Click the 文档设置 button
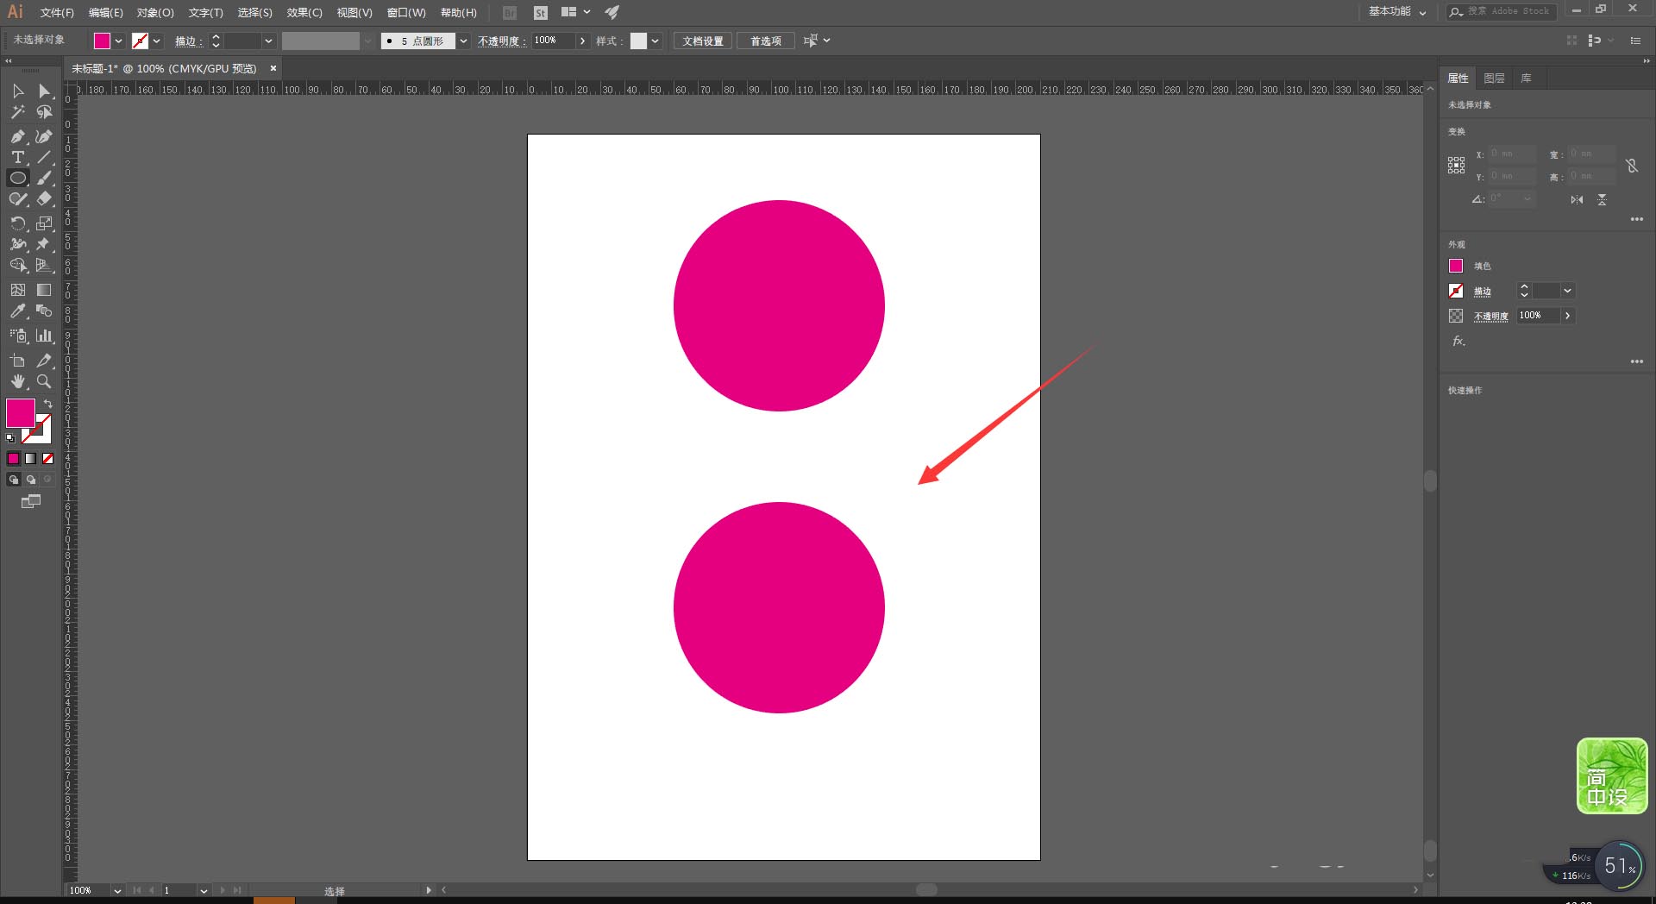Image resolution: width=1656 pixels, height=904 pixels. tap(703, 41)
